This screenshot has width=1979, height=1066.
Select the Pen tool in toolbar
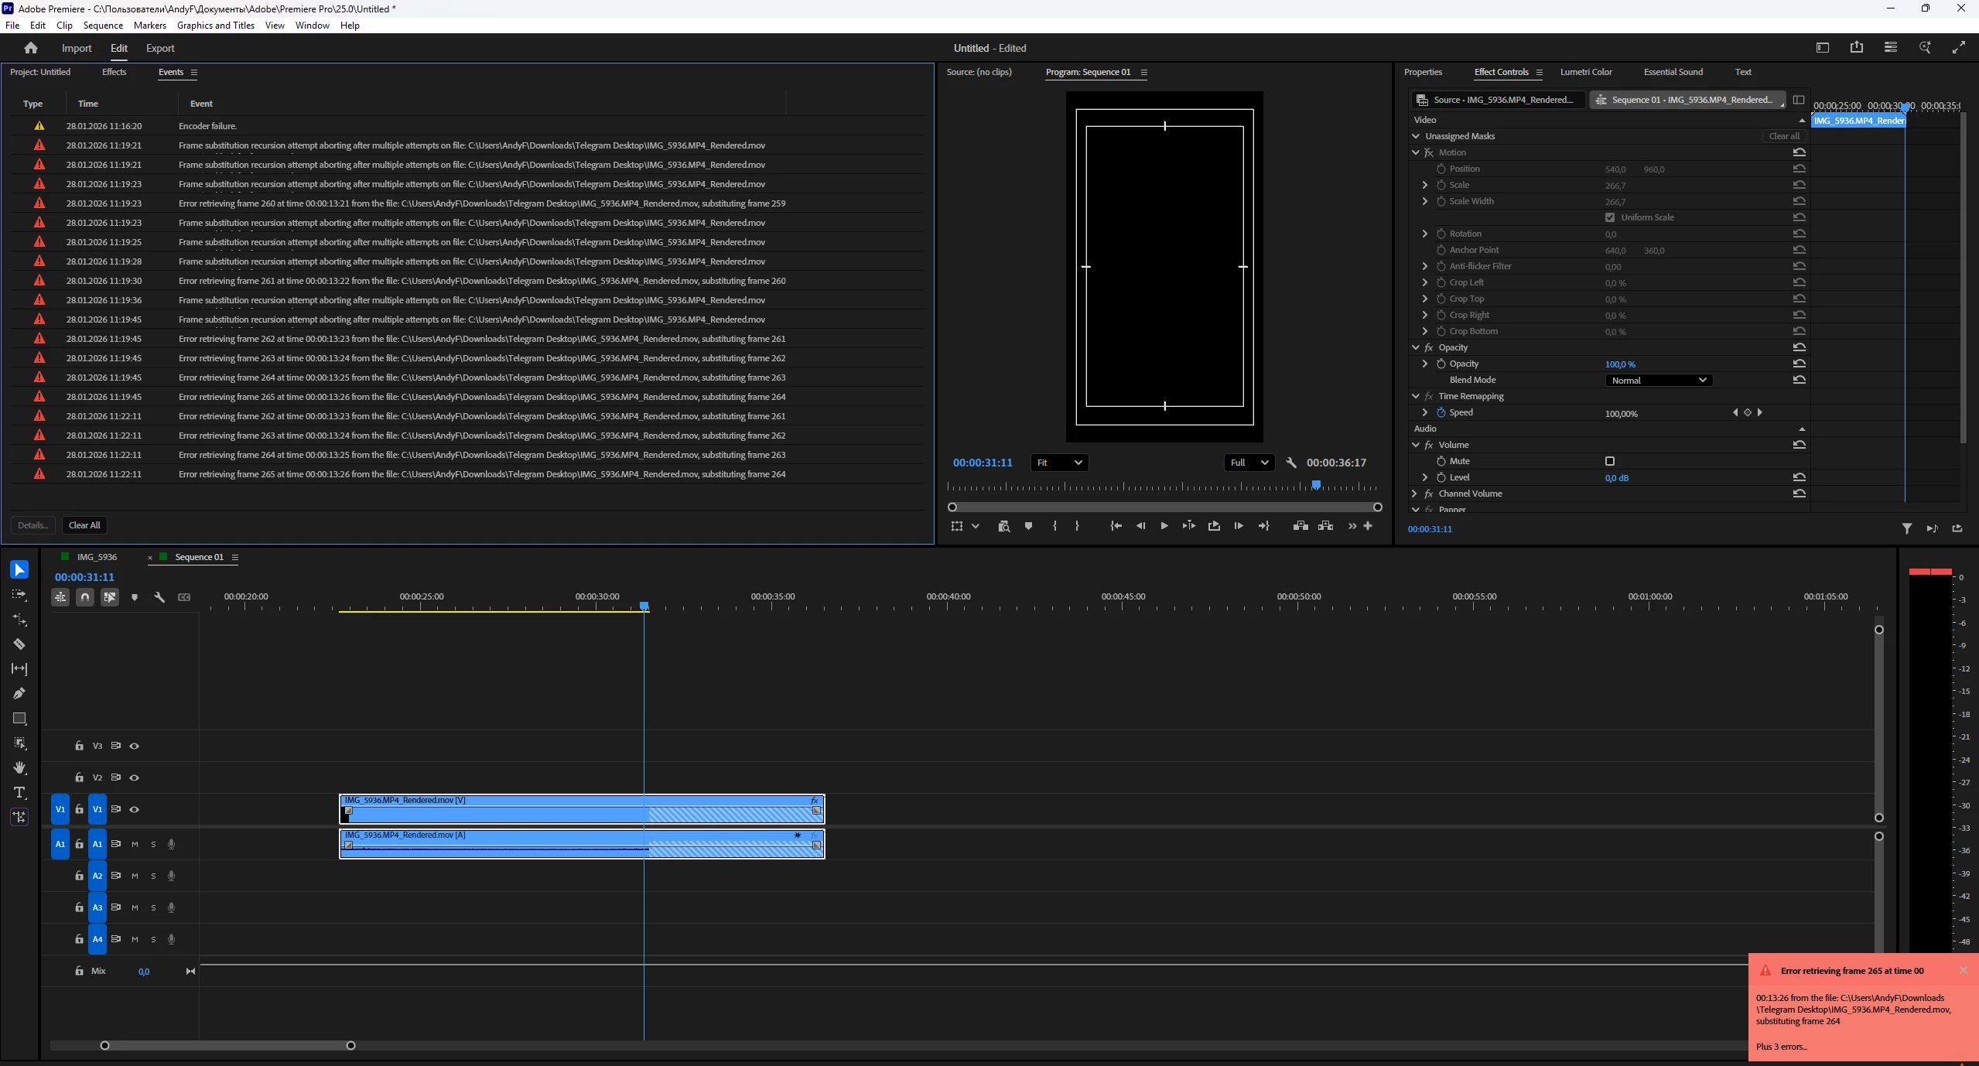click(x=19, y=693)
